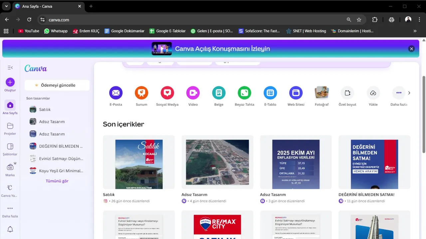
Task: Open Evinizi Satmayı Düşün... recent design
Action: point(57,158)
